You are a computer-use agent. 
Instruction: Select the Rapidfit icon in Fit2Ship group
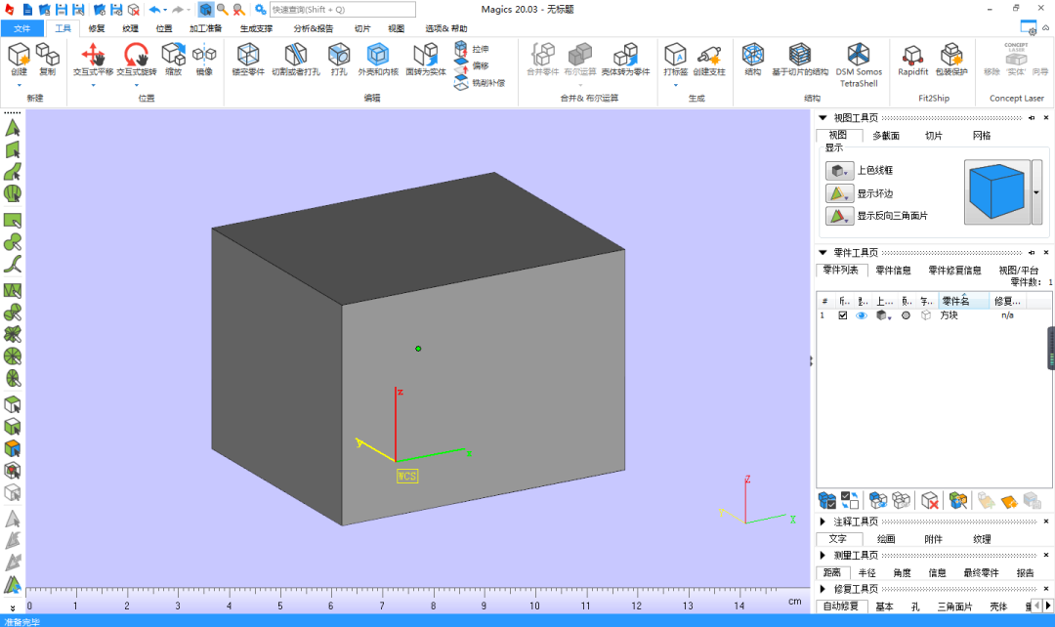point(910,55)
